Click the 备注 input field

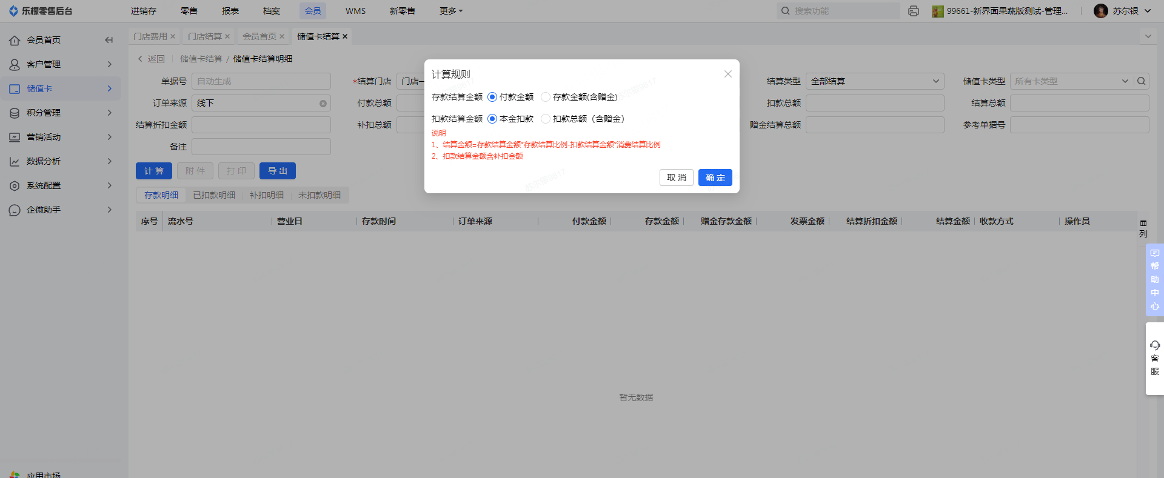point(261,147)
